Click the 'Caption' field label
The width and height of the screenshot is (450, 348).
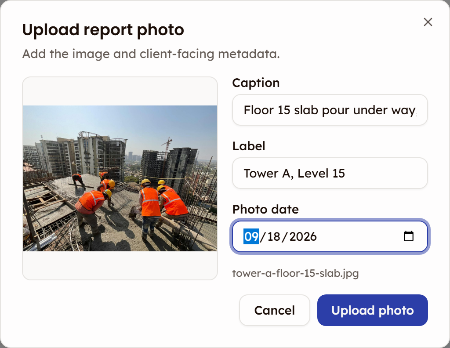click(x=256, y=83)
